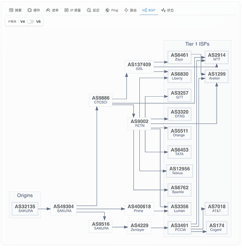Open the Ping tab
This screenshot has height=248, width=242.
point(112,10)
